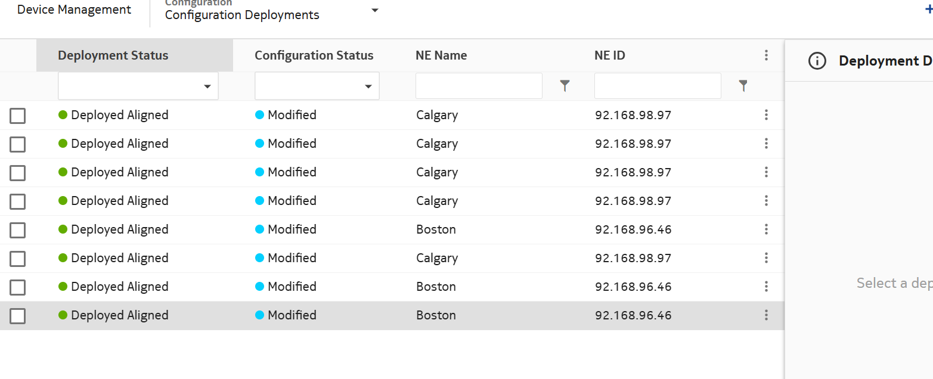The image size is (933, 379).
Task: Focus the NE ID filter input box
Action: (658, 86)
